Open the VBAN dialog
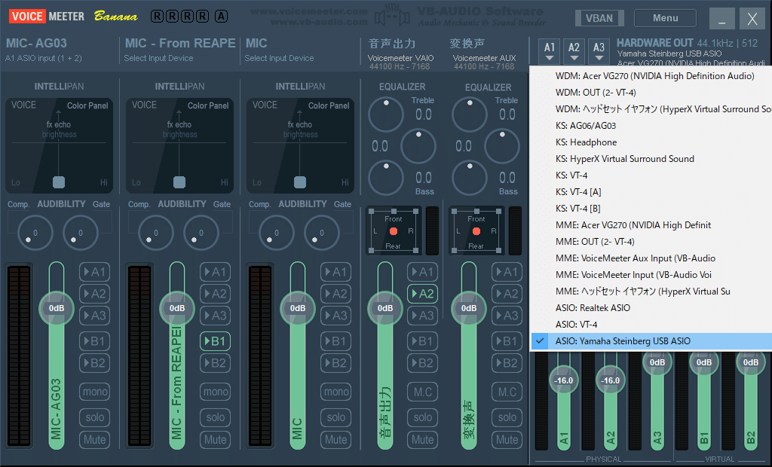The image size is (772, 467). tap(599, 17)
